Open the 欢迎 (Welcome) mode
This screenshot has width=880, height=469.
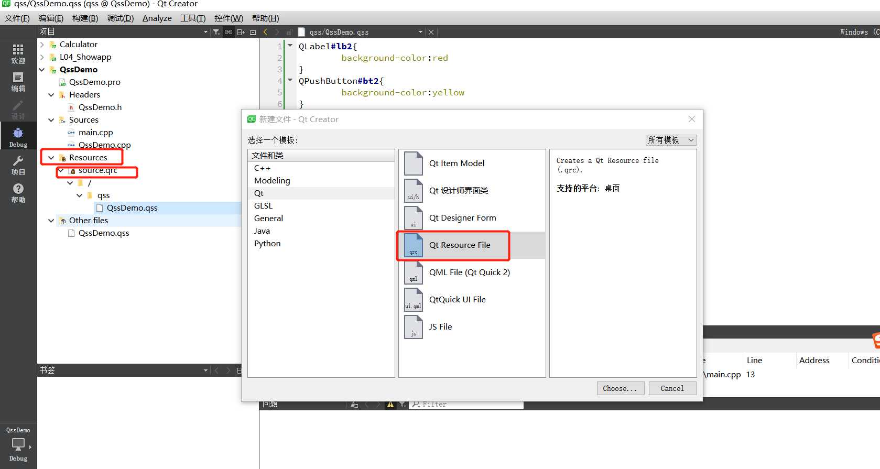pos(18,54)
